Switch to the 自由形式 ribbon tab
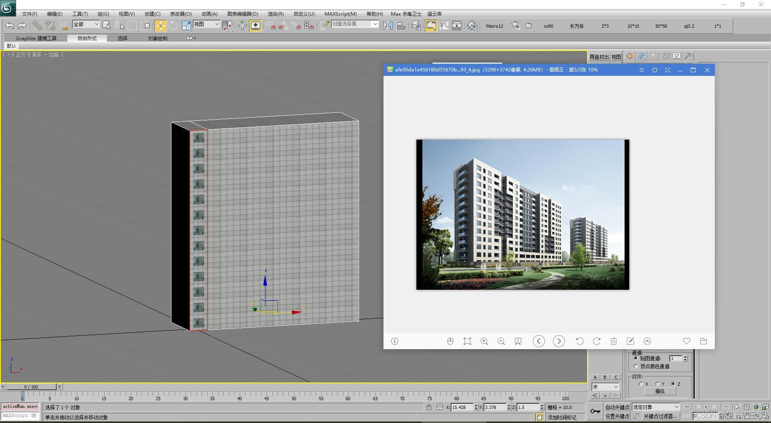Image resolution: width=771 pixels, height=423 pixels. (87, 38)
